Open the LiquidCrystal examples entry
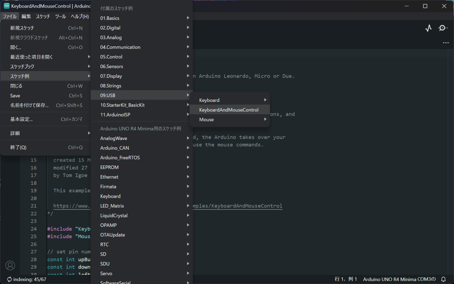 point(142,216)
